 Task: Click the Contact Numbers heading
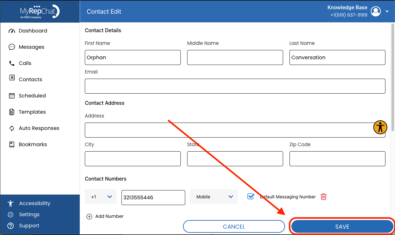click(x=106, y=179)
